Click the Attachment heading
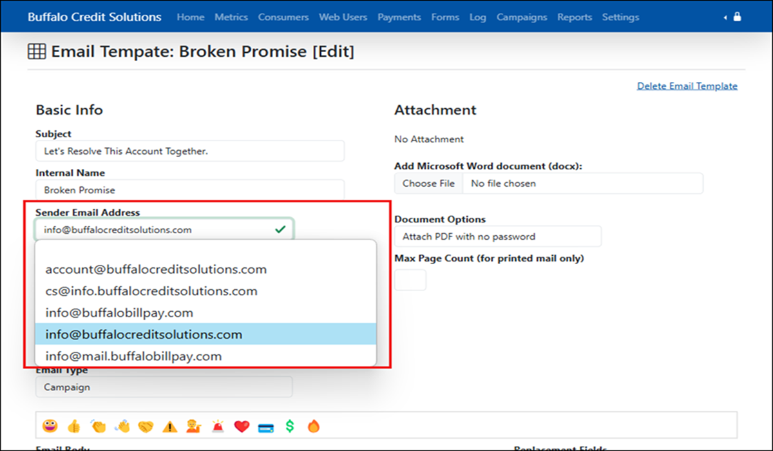This screenshot has width=773, height=451. (435, 110)
